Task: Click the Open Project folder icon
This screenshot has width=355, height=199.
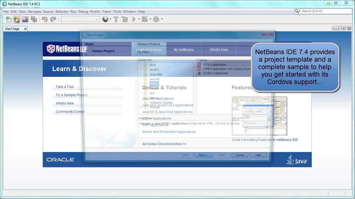Action: click(x=25, y=19)
